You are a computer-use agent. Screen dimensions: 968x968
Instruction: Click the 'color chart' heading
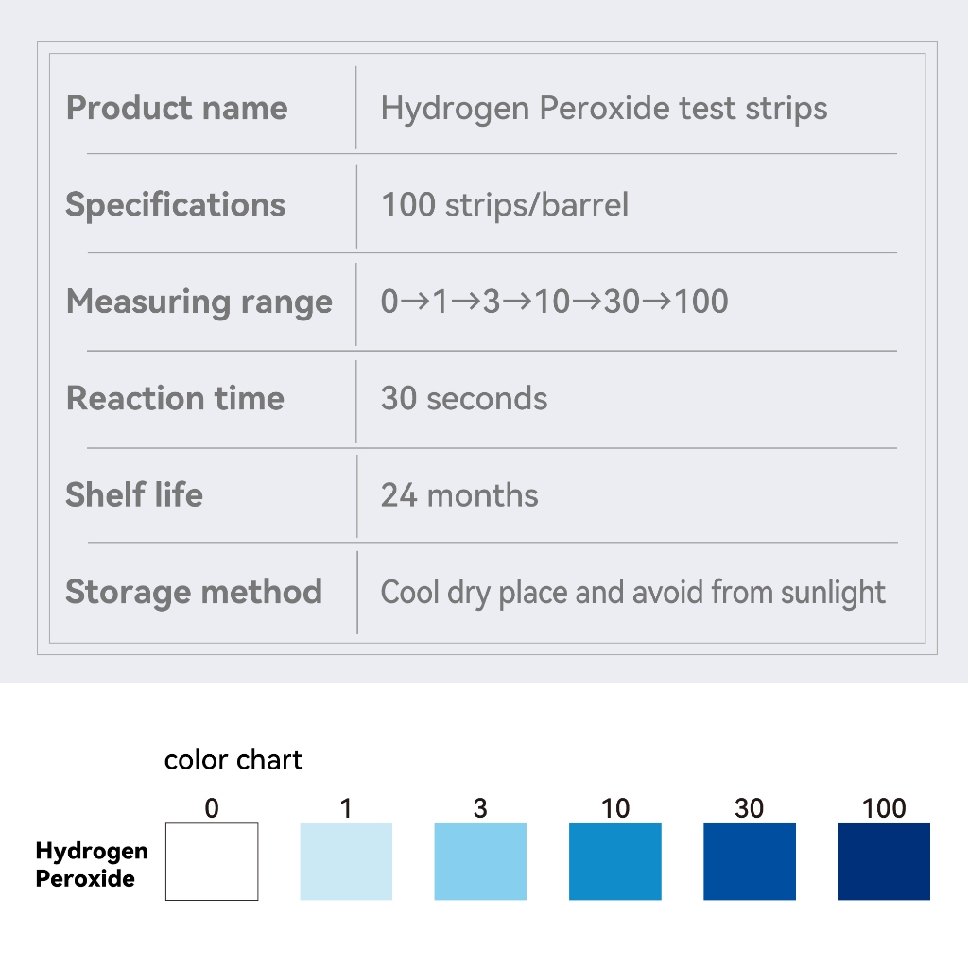233,760
